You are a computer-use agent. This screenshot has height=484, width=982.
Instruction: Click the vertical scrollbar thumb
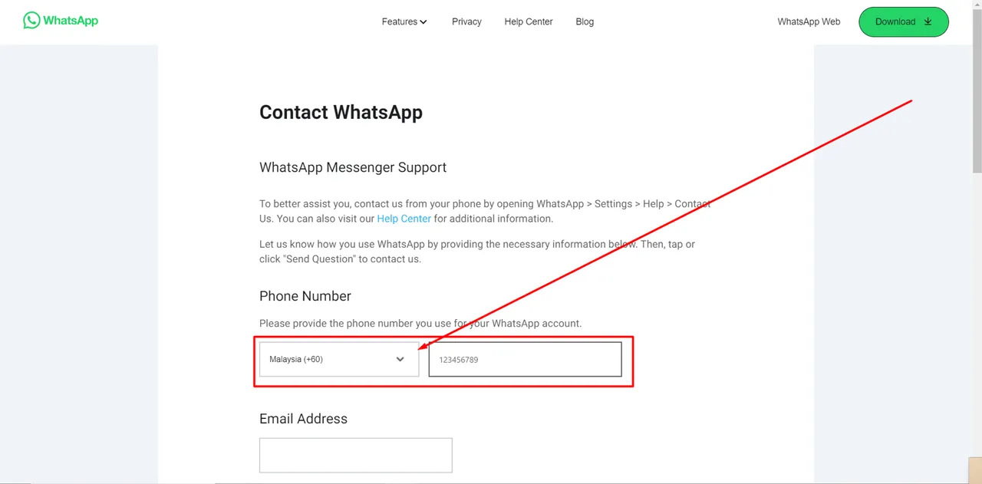coord(977,92)
